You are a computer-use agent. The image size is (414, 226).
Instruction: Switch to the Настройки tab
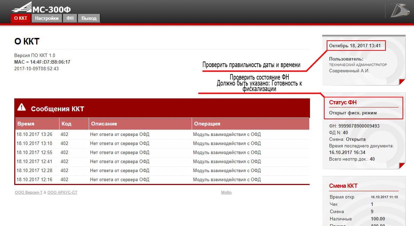[47, 18]
